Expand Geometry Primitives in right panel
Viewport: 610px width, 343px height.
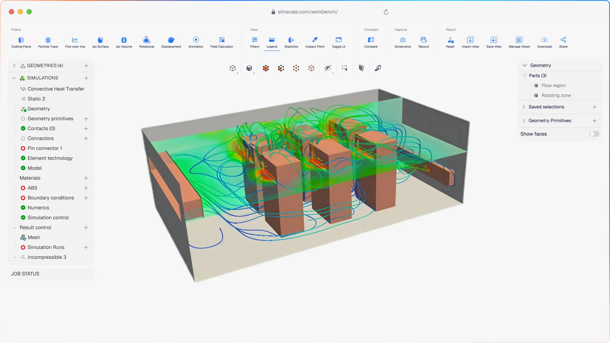tap(524, 121)
